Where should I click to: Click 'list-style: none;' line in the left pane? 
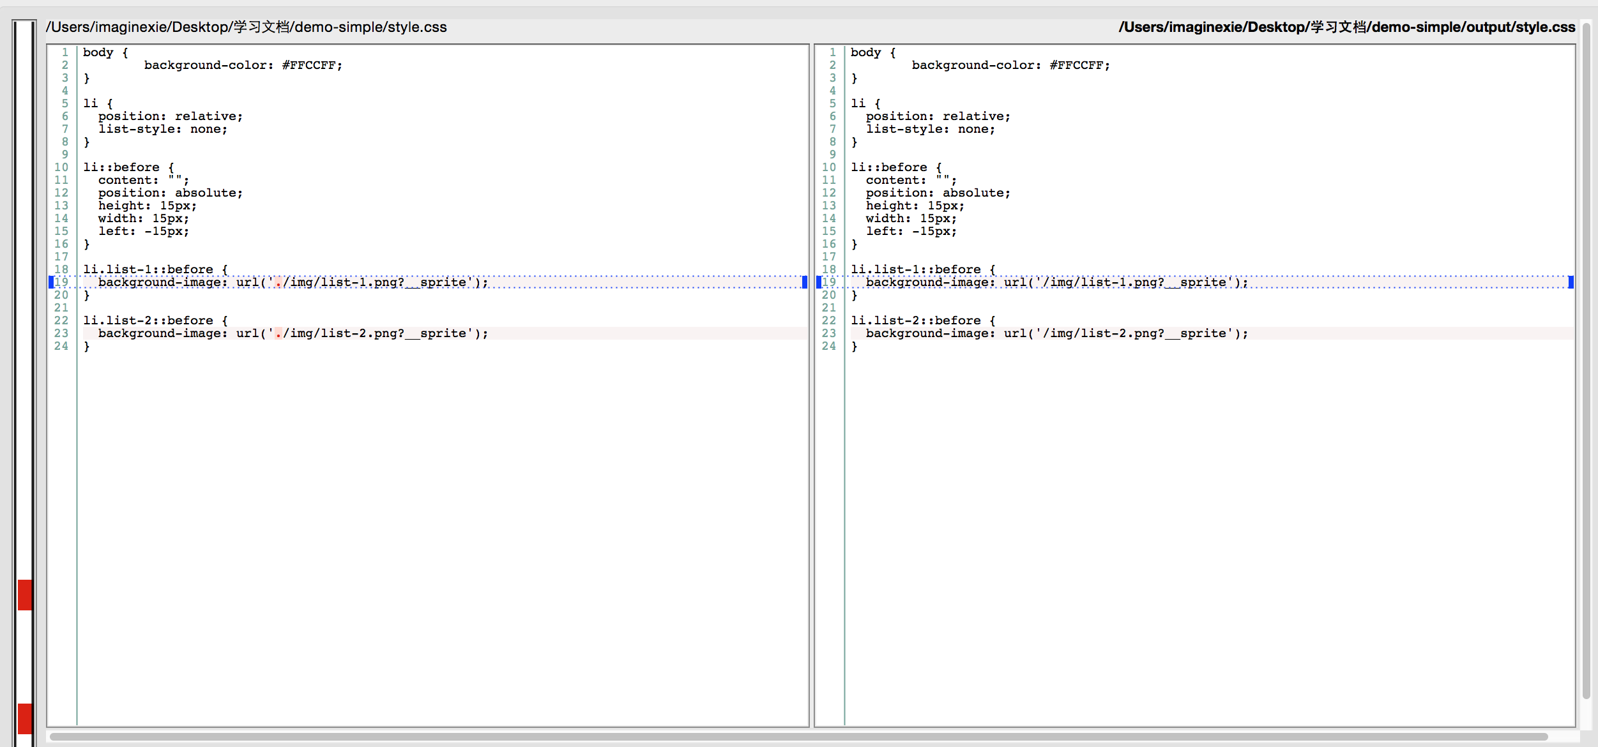[162, 129]
